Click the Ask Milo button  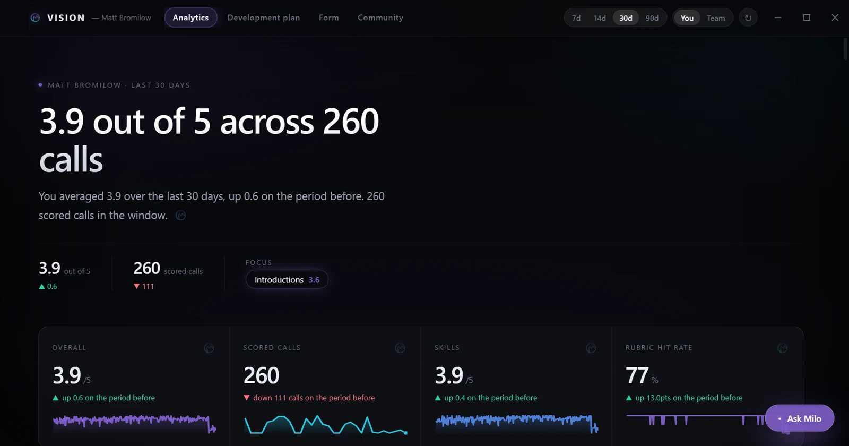click(x=800, y=418)
